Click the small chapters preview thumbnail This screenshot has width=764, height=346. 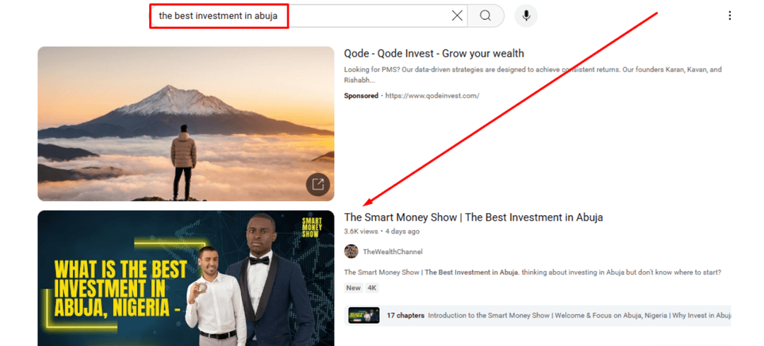point(364,316)
